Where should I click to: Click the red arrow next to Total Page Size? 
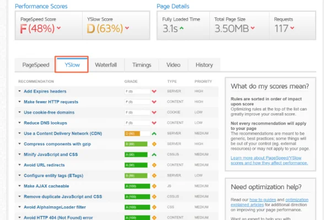tap(252, 28)
